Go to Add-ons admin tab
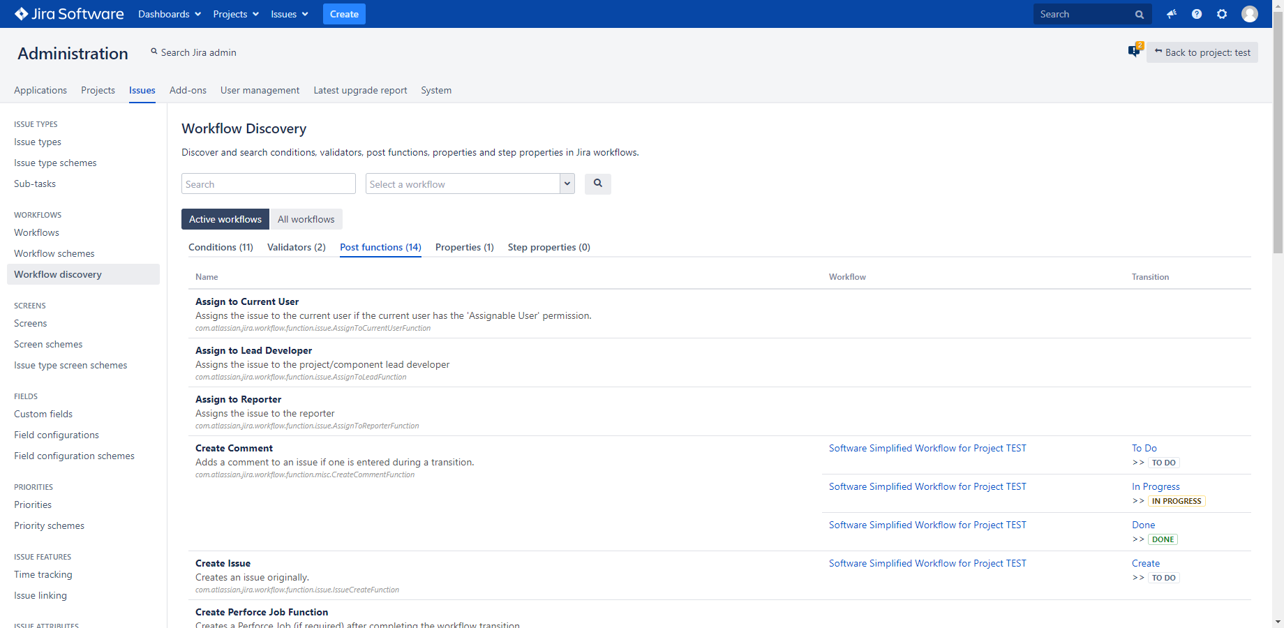This screenshot has height=628, width=1284. (x=188, y=90)
